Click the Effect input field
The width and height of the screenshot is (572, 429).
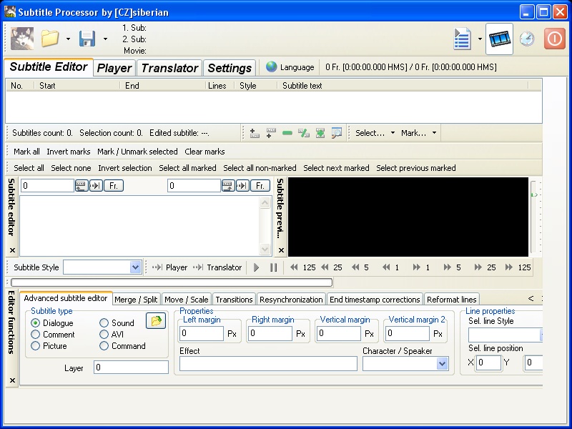268,364
